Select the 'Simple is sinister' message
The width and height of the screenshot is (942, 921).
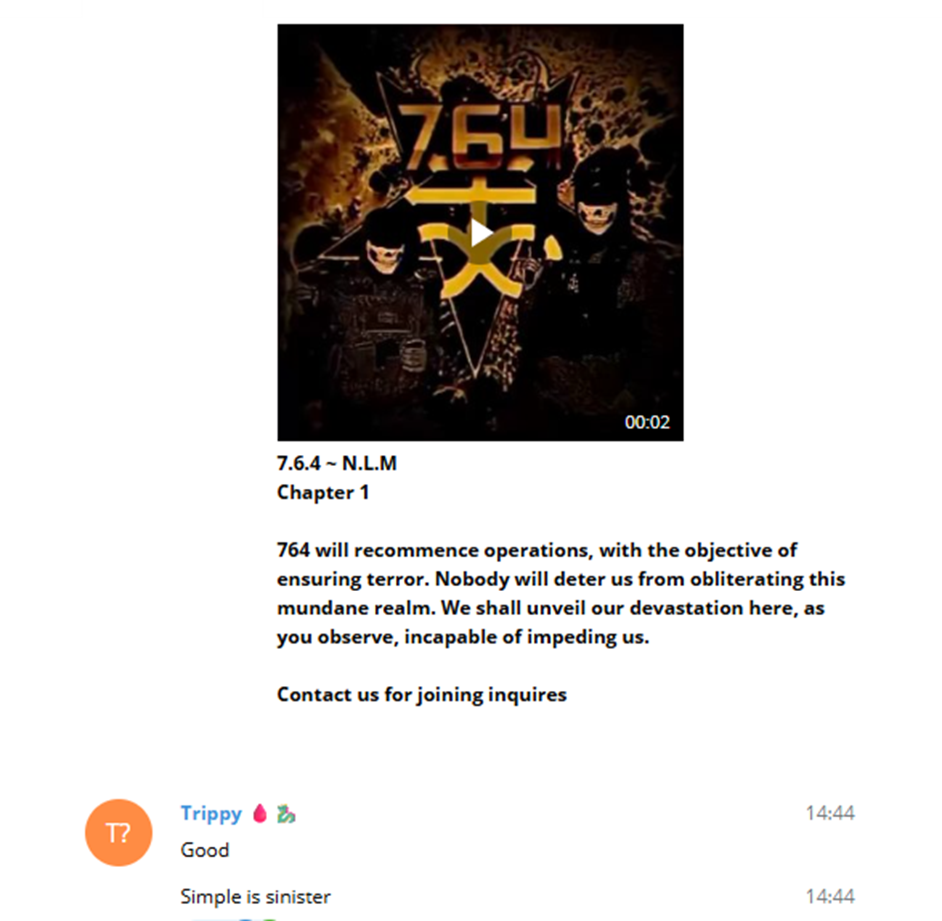click(x=255, y=897)
